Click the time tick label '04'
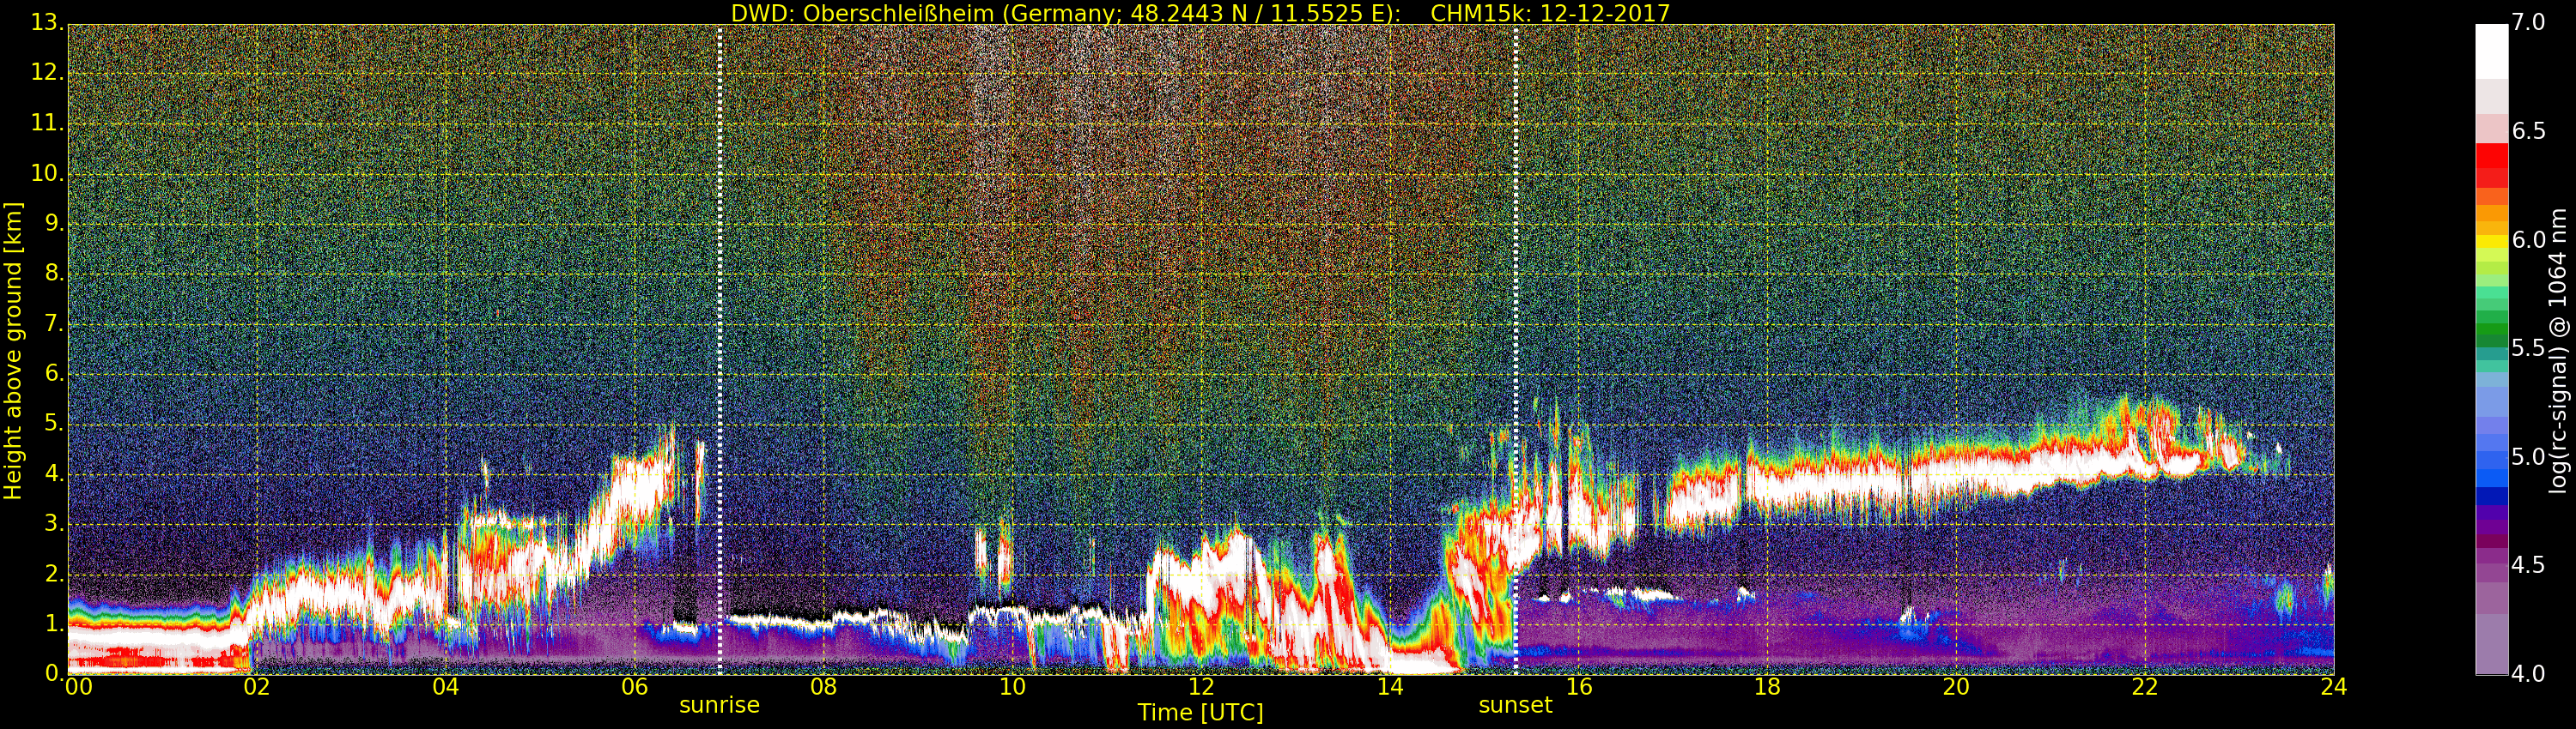2576x729 pixels. click(446, 687)
